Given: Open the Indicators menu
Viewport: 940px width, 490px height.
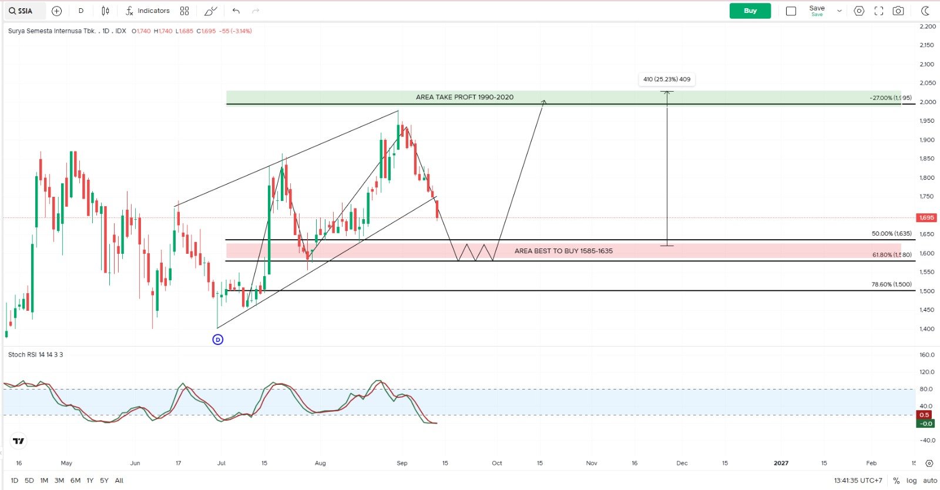Looking at the screenshot, I should 147,11.
